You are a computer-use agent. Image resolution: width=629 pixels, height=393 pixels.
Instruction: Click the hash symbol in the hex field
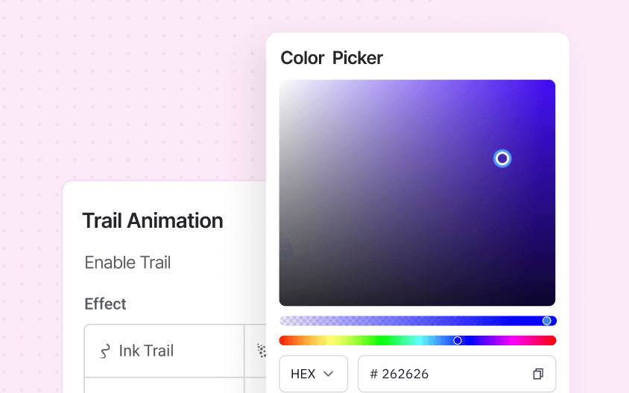coord(373,374)
